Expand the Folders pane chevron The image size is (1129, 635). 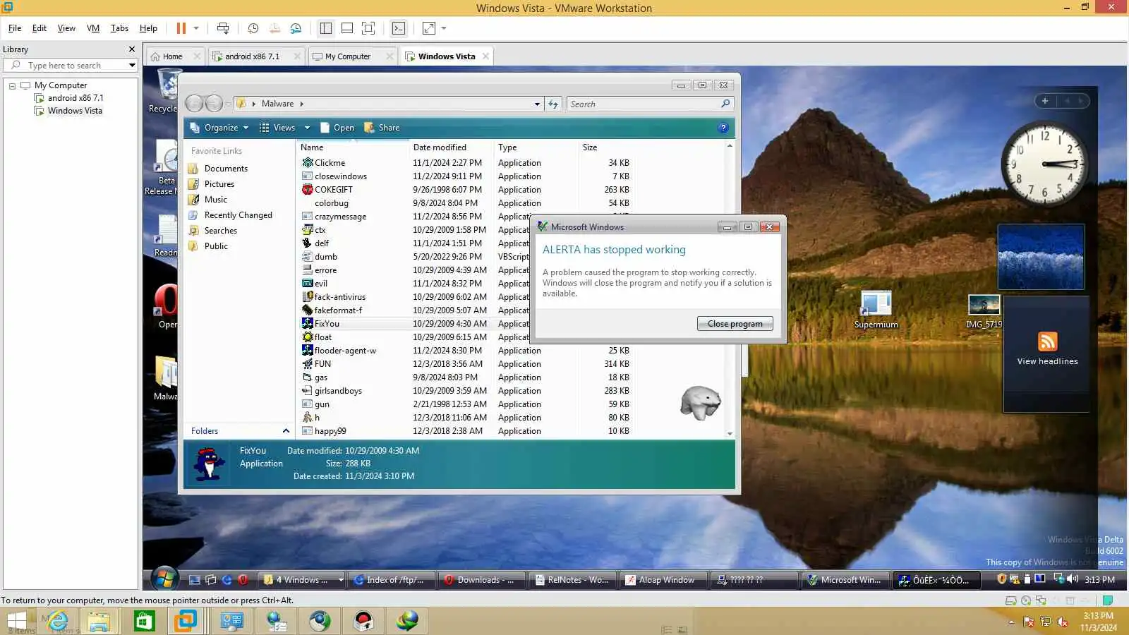286,431
